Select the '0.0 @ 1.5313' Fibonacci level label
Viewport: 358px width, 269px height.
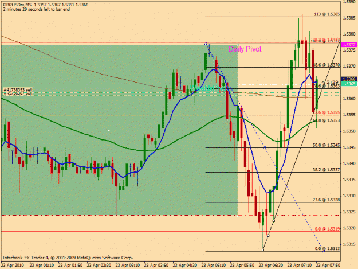click(x=327, y=249)
